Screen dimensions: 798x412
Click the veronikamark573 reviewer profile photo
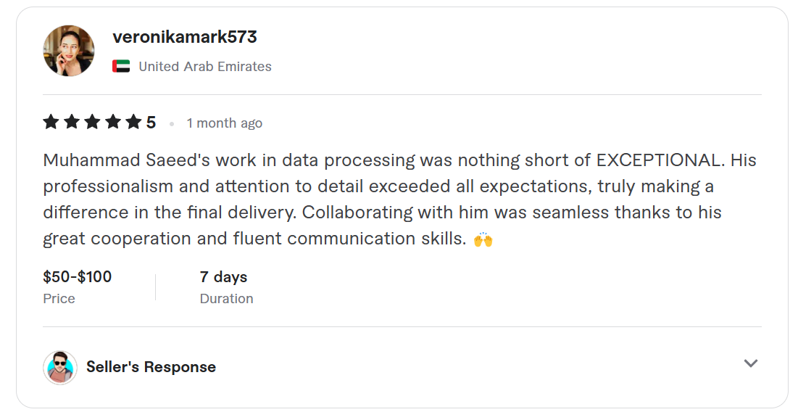click(x=69, y=51)
